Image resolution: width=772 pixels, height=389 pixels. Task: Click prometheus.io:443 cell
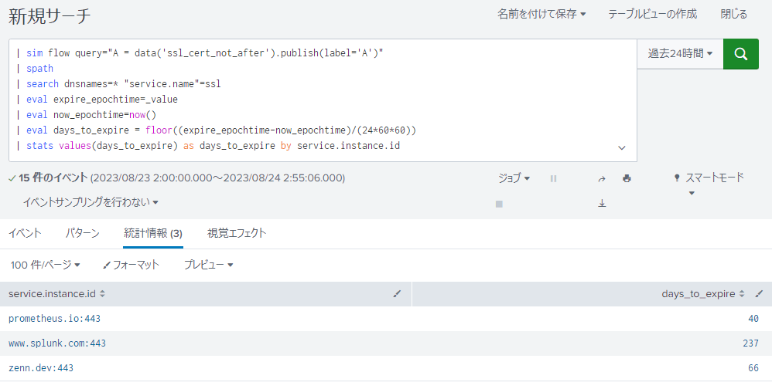[55, 319]
